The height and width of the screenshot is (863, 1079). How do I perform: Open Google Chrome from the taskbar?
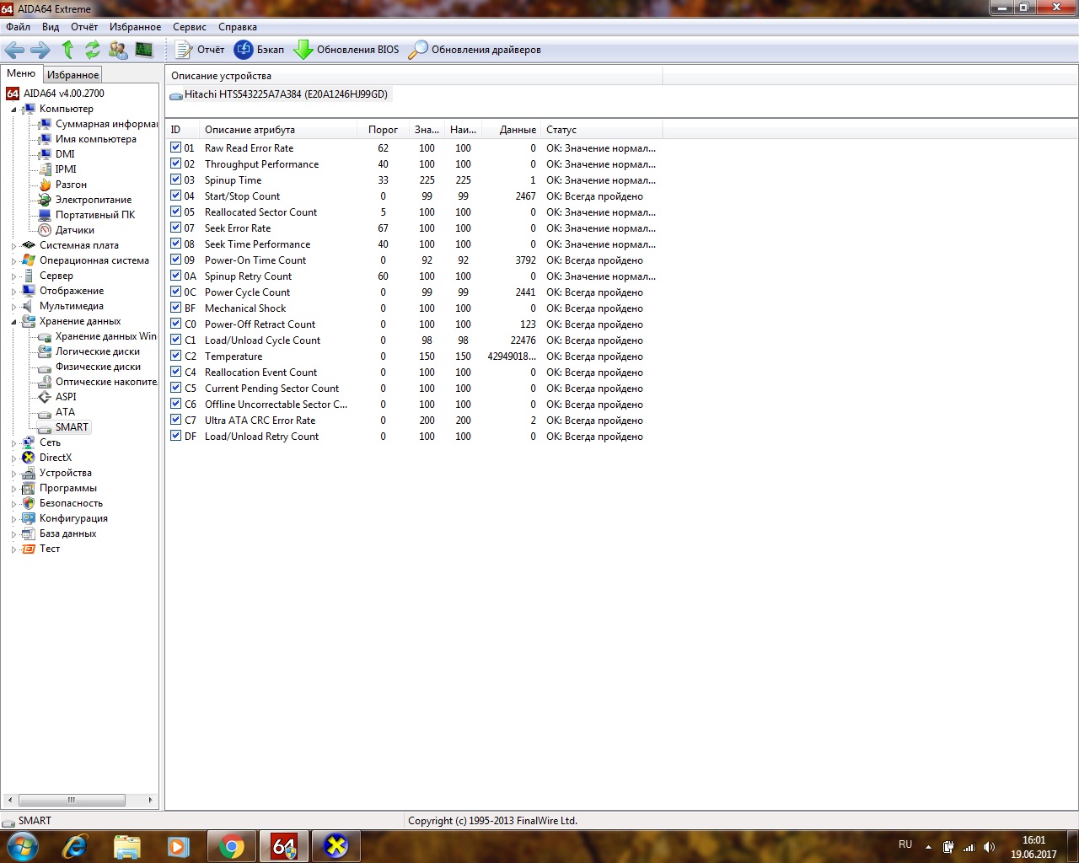click(231, 846)
